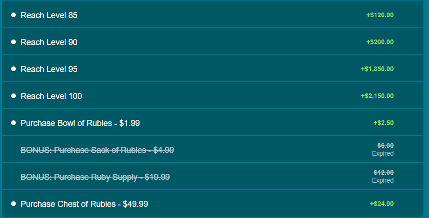Choose Purchase Chest of Rubies - $49.99
Image resolution: width=429 pixels, height=218 pixels.
point(84,204)
